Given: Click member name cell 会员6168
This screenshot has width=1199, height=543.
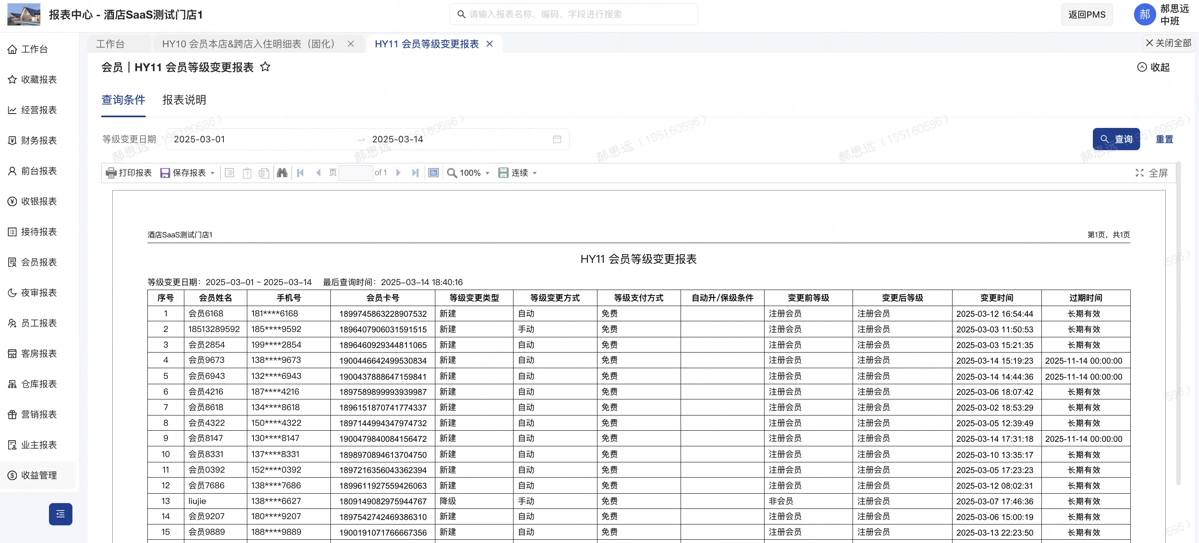Looking at the screenshot, I should [x=216, y=313].
